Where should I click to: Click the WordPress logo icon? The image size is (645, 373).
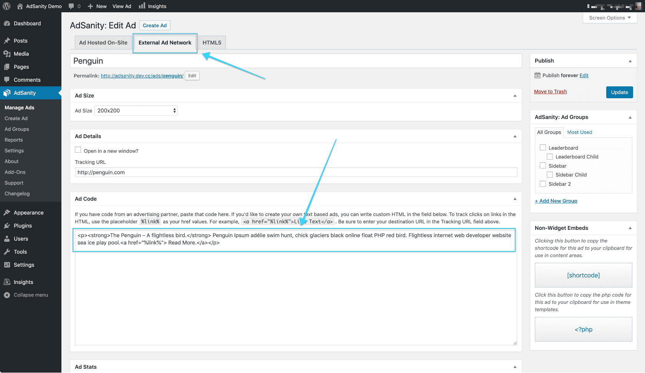click(7, 6)
